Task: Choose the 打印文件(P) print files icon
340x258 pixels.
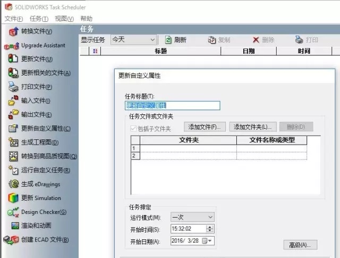Action: point(13,87)
